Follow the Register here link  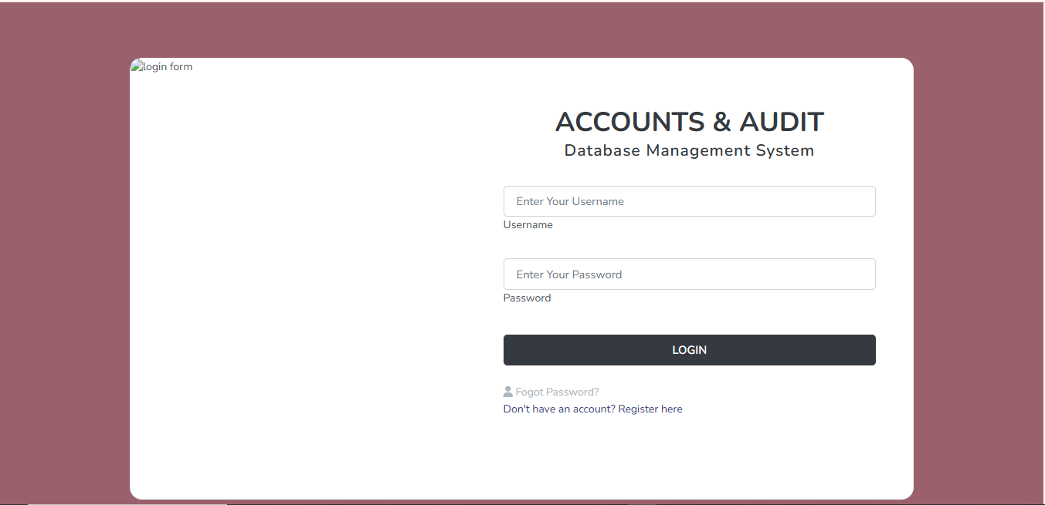click(x=650, y=409)
